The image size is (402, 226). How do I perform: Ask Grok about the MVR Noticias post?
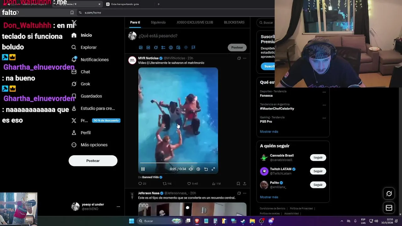pyautogui.click(x=239, y=58)
